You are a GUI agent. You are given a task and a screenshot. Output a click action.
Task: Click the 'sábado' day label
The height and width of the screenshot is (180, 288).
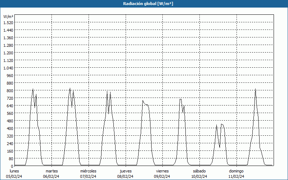pos(199,171)
